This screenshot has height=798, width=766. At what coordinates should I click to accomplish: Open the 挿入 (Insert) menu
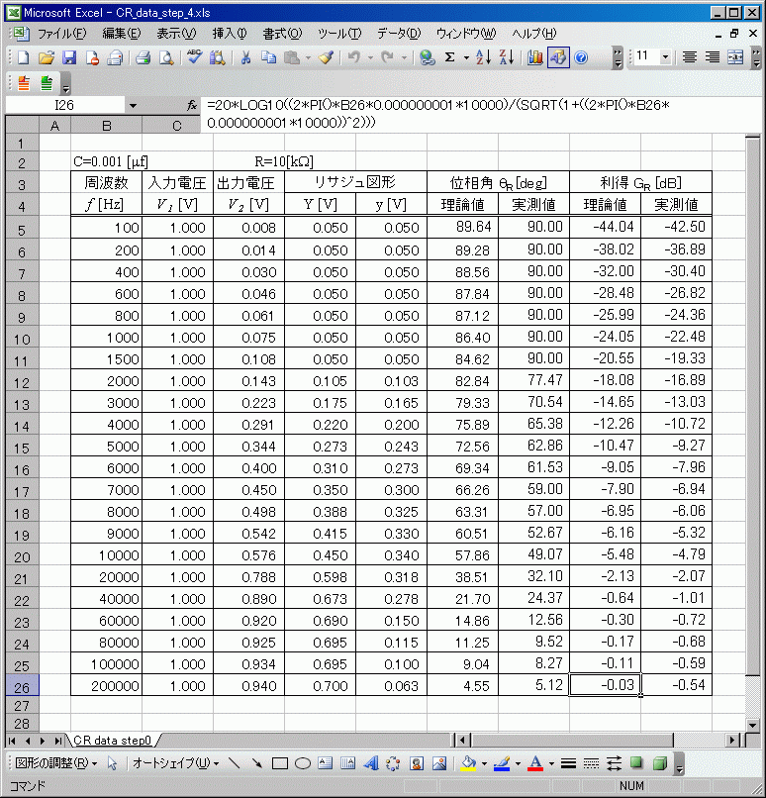click(229, 33)
